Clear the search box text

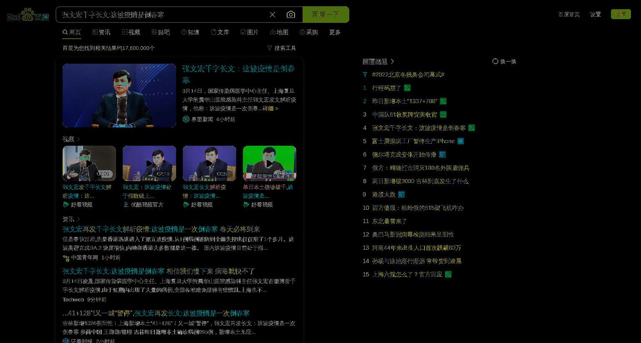pyautogui.click(x=273, y=15)
